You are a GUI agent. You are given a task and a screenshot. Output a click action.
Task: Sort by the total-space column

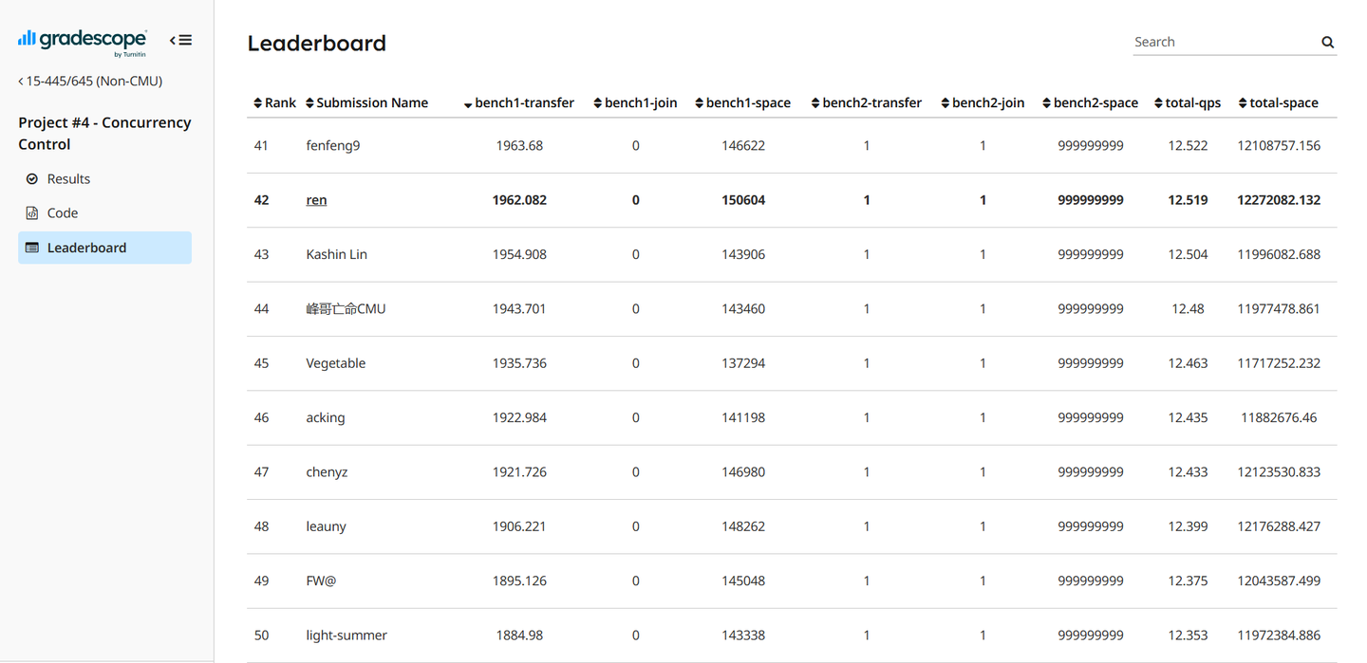1283,103
